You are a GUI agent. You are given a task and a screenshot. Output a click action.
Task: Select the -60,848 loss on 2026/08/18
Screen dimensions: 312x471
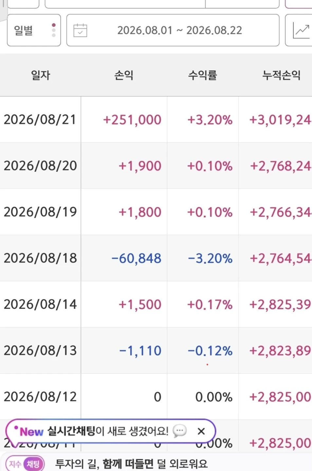(136, 258)
